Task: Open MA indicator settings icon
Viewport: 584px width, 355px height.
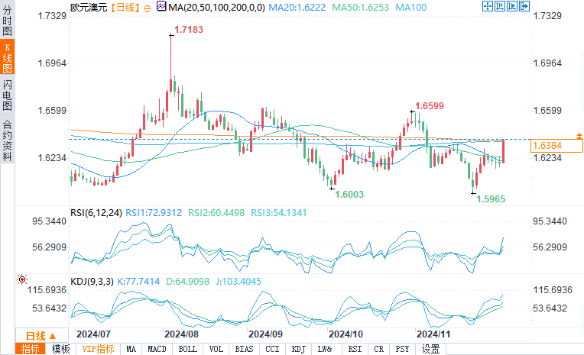Action: 161,6
